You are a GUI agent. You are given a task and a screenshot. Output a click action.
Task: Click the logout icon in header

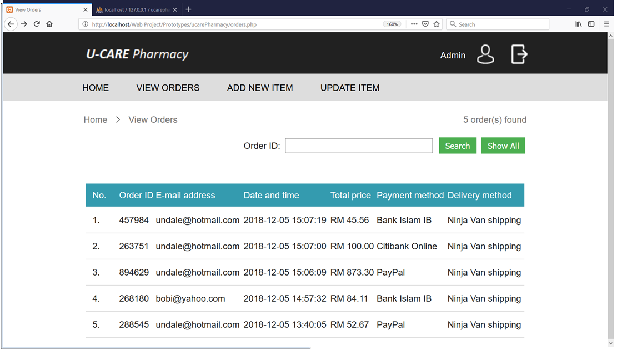pyautogui.click(x=519, y=54)
